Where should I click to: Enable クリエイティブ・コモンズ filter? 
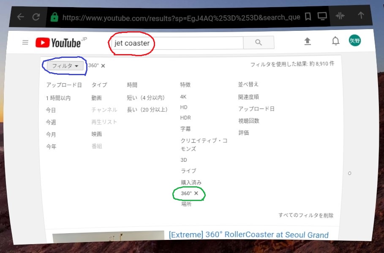tap(204, 144)
